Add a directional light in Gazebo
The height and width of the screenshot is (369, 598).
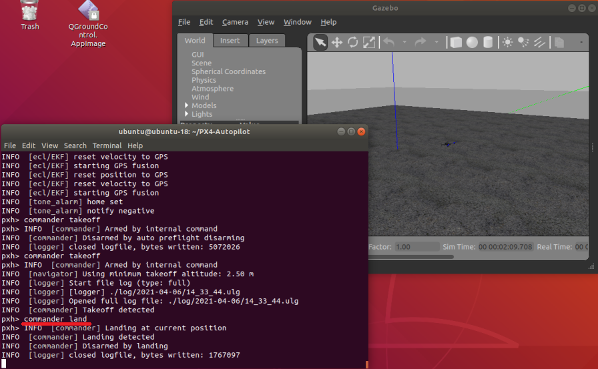pos(539,42)
